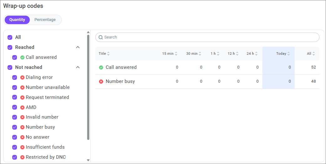
Task: Select Number busy title in the table
Action: [x=120, y=81]
